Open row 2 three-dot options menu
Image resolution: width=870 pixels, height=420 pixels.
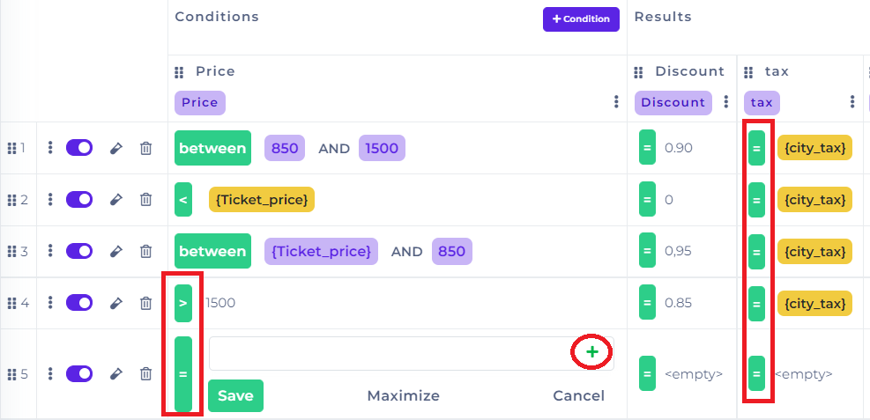(51, 200)
